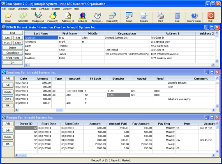Viewport: 222px width, 164px height.
Task: Select the 100-4010-7001 account cell
Action: [75, 91]
